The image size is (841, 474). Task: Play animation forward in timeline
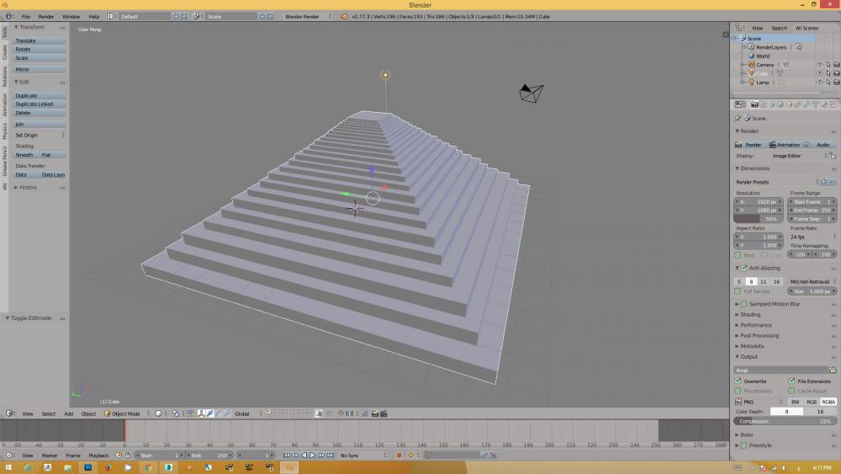click(313, 455)
